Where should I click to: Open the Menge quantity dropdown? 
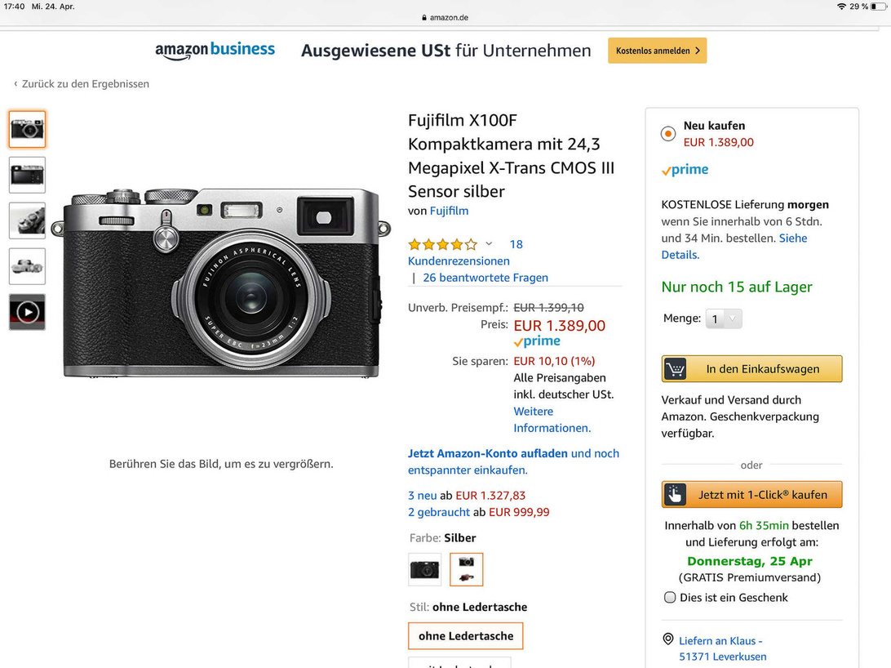point(723,318)
